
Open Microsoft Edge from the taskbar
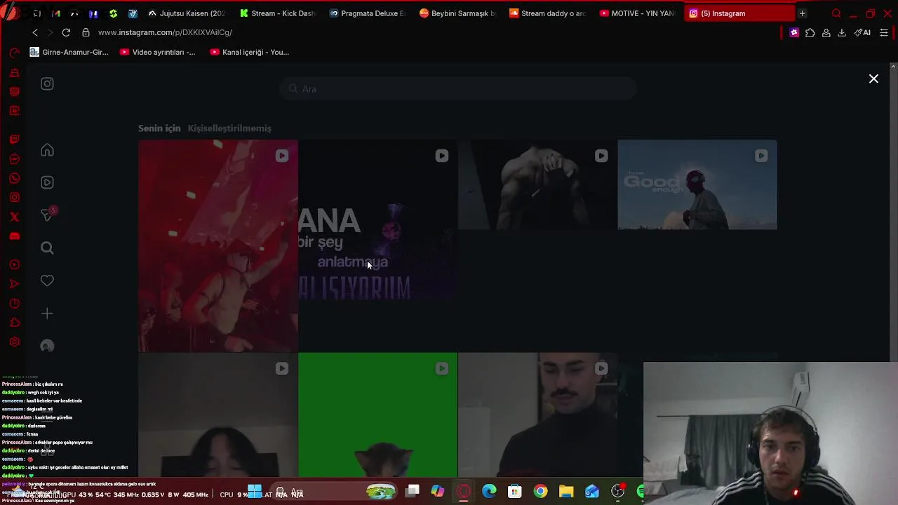tap(489, 492)
